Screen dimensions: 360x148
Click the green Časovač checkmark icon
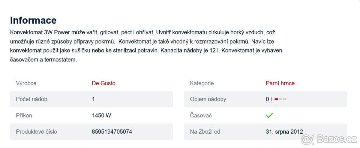tap(269, 115)
